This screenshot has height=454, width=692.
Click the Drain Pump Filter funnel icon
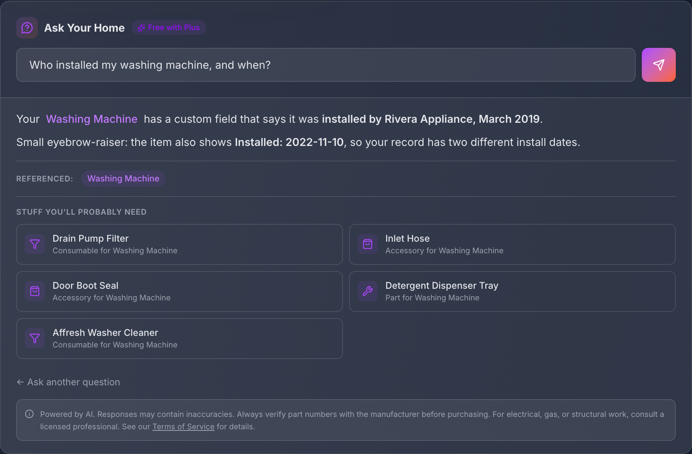tap(35, 244)
